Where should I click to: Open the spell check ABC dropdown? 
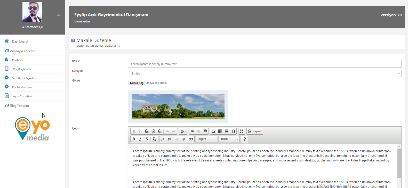click(183, 131)
